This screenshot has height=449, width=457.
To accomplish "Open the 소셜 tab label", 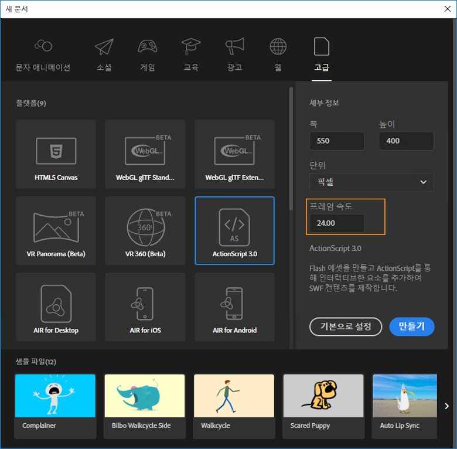I will [x=104, y=67].
